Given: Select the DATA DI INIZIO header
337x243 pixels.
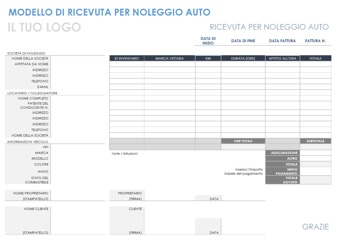Looking at the screenshot, I should click(x=208, y=41).
